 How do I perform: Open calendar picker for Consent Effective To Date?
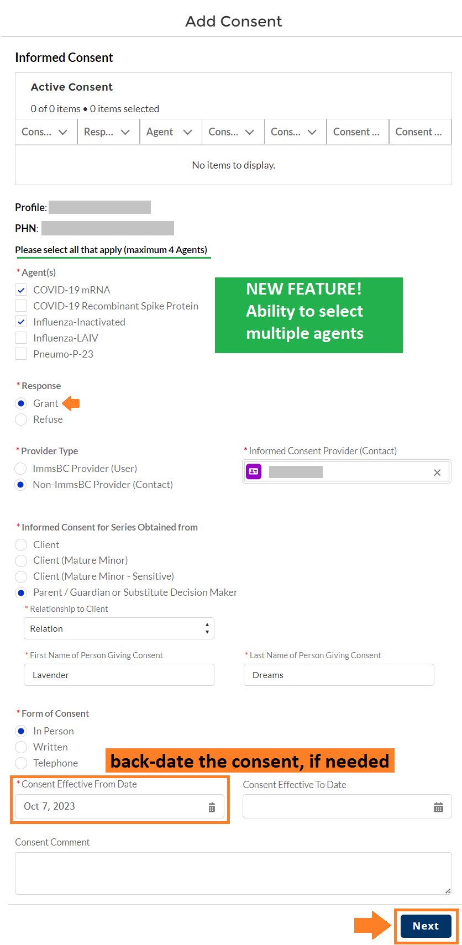(x=439, y=806)
